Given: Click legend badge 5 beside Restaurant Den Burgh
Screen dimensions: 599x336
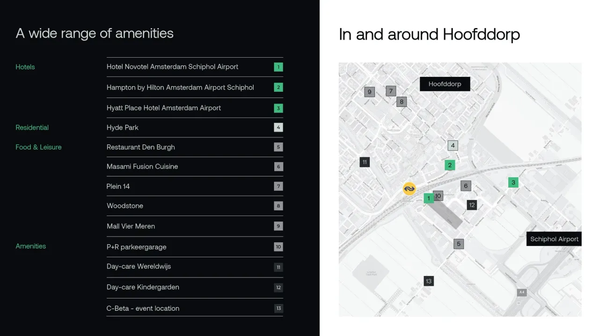Looking at the screenshot, I should (278, 147).
